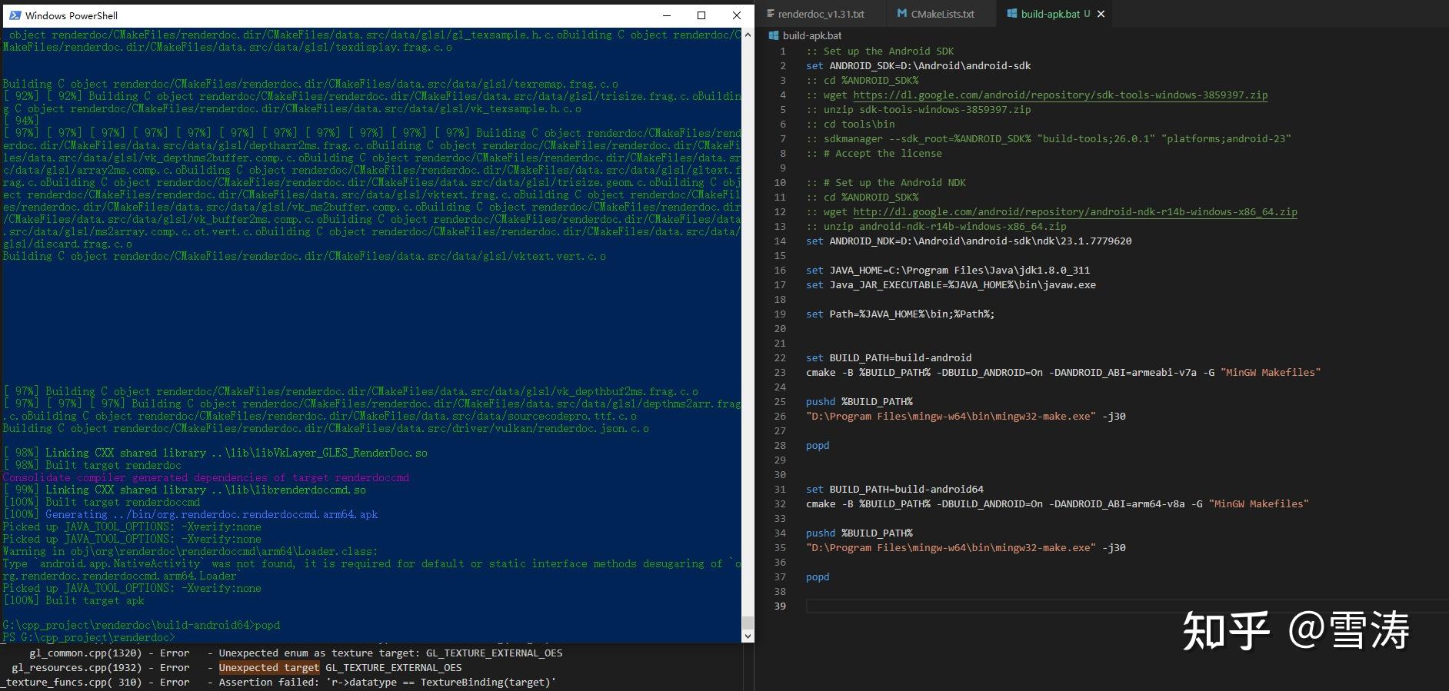The height and width of the screenshot is (691, 1449).
Task: Click the PowerShell prompt 'PS G:\cpp_project\renderdoc>'
Action: point(88,638)
